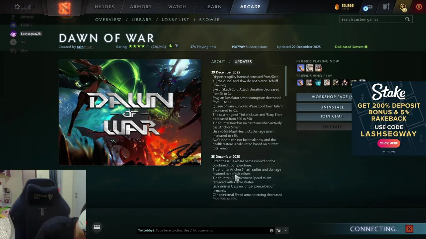
Task: Click first avatar in Friends Playing Now
Action: pyautogui.click(x=301, y=68)
